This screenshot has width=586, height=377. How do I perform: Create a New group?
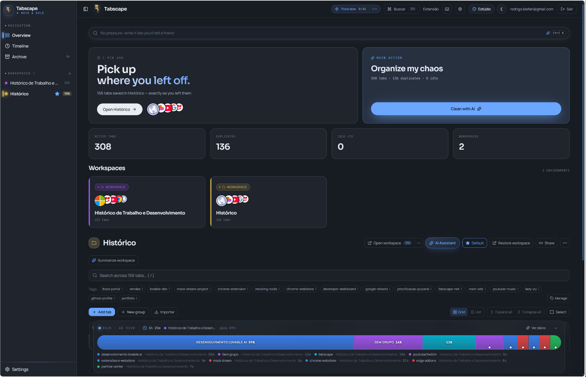tap(133, 312)
